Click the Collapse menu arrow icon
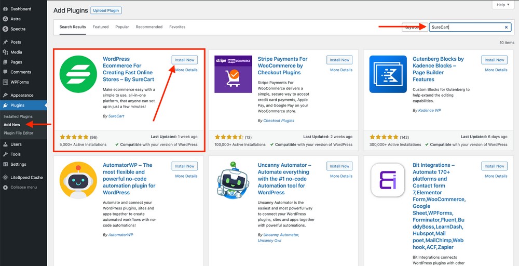Viewport: 519px width, 266px height. pyautogui.click(x=5, y=187)
